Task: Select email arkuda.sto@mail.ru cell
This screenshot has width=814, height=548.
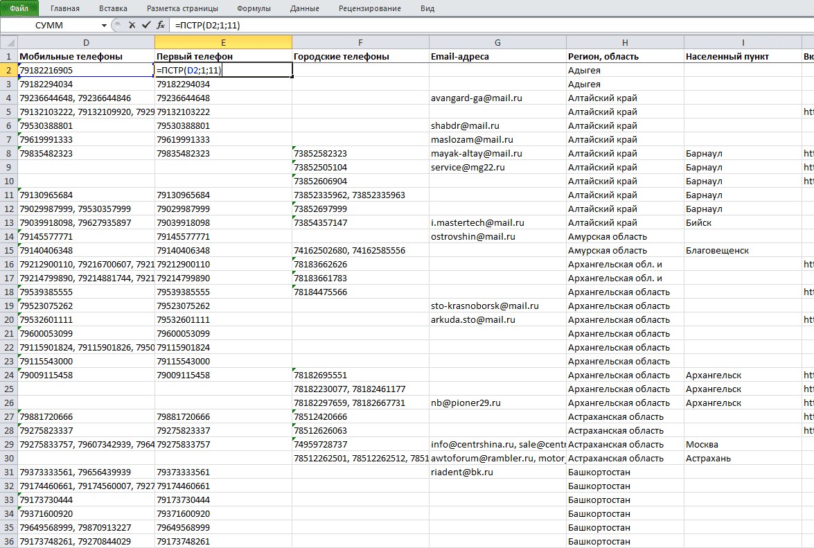Action: [497, 319]
